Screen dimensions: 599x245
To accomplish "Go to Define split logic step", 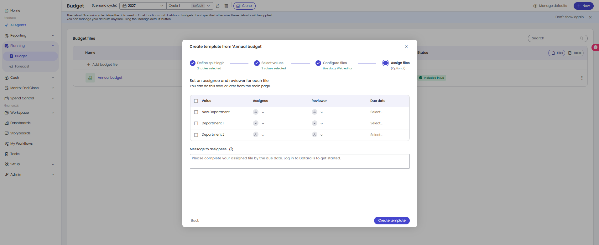I will tap(207, 65).
